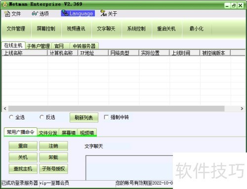Click the Netman title bar app icon

tap(5, 4)
